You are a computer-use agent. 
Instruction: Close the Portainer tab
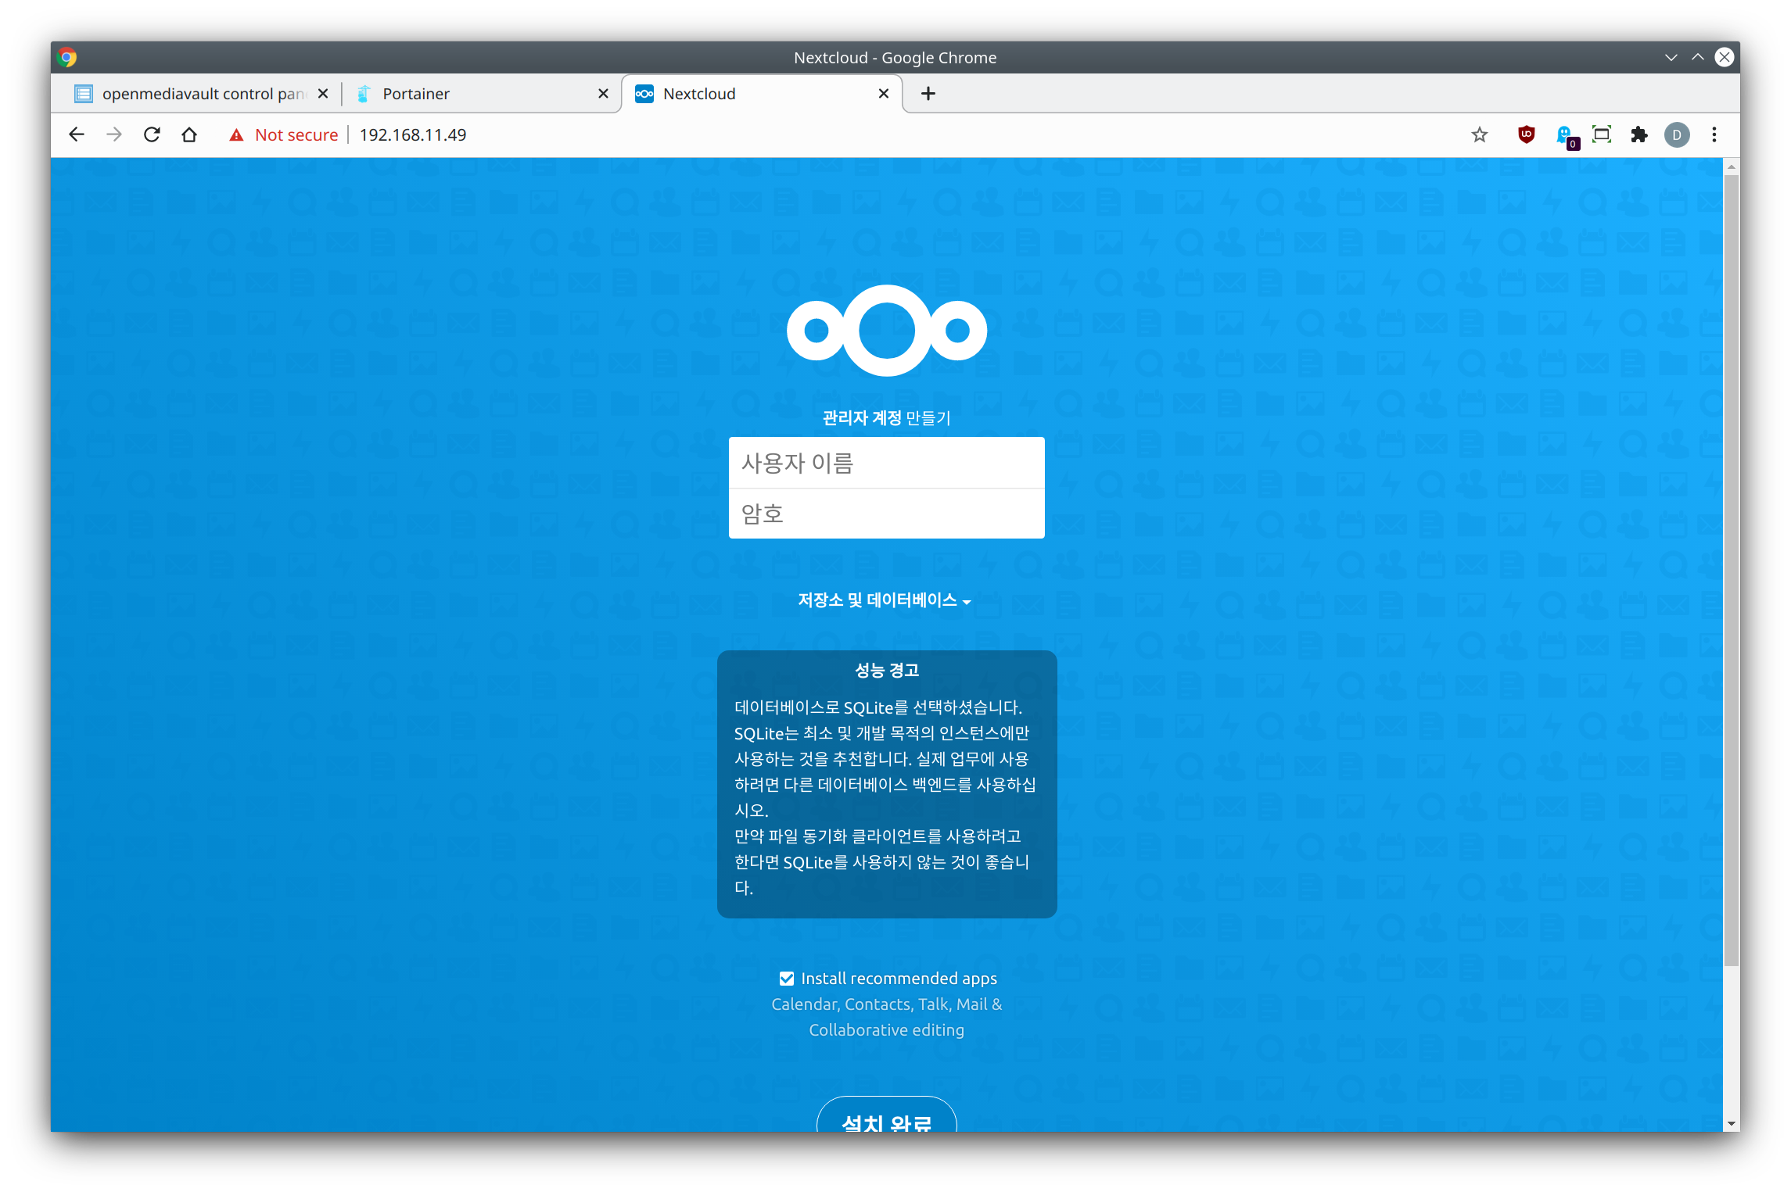(603, 94)
